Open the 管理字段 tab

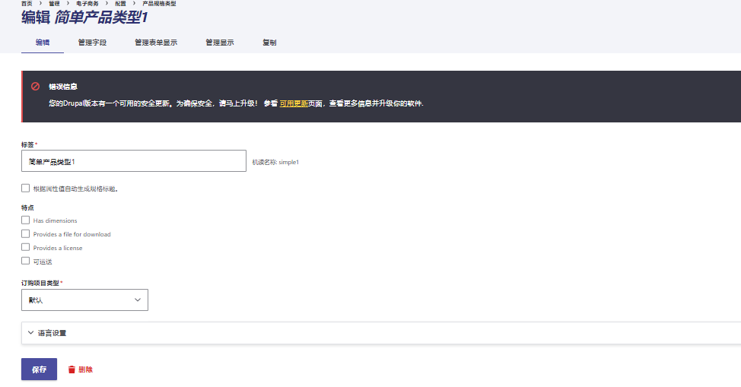92,43
